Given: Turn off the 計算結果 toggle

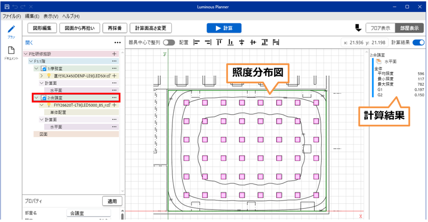Looking at the screenshot, I should pos(418,43).
